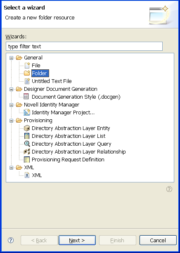
Task: Select the XML wizard child entry
Action: tap(37, 175)
